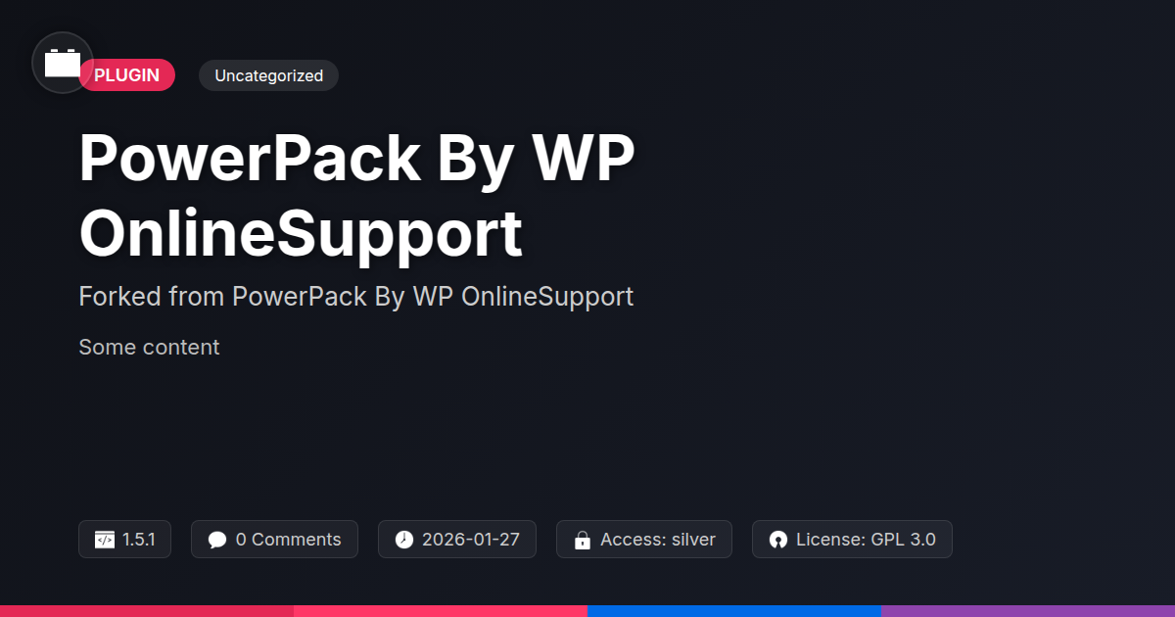Click the Some content description text
1175x617 pixels.
tap(149, 347)
